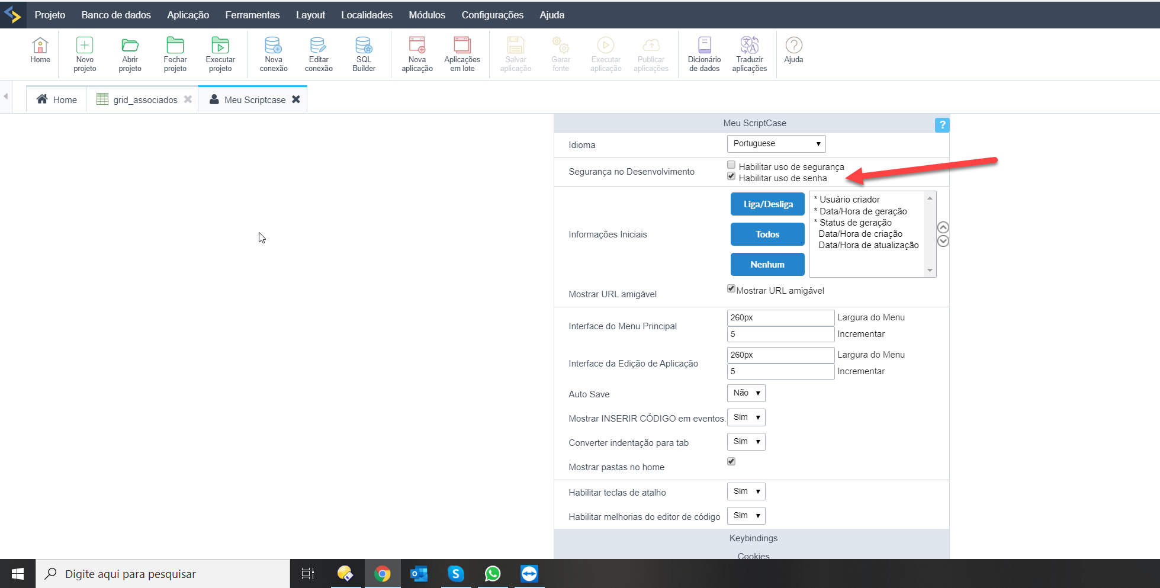This screenshot has width=1160, height=588.
Task: Open Skype from the taskbar
Action: (455, 574)
